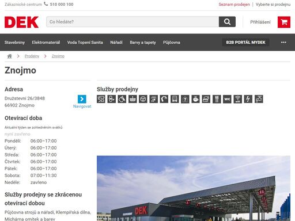Click the DEK store photo
The width and height of the screenshot is (295, 221).
click(x=194, y=188)
